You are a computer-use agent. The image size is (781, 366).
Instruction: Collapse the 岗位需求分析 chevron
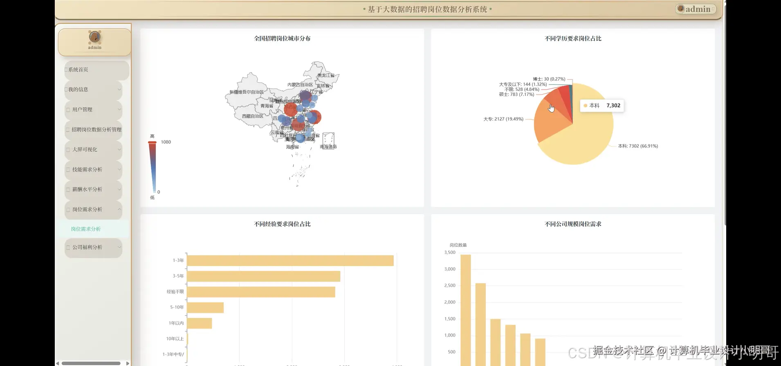point(119,209)
